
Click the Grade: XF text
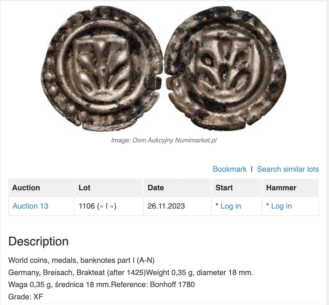26,296
